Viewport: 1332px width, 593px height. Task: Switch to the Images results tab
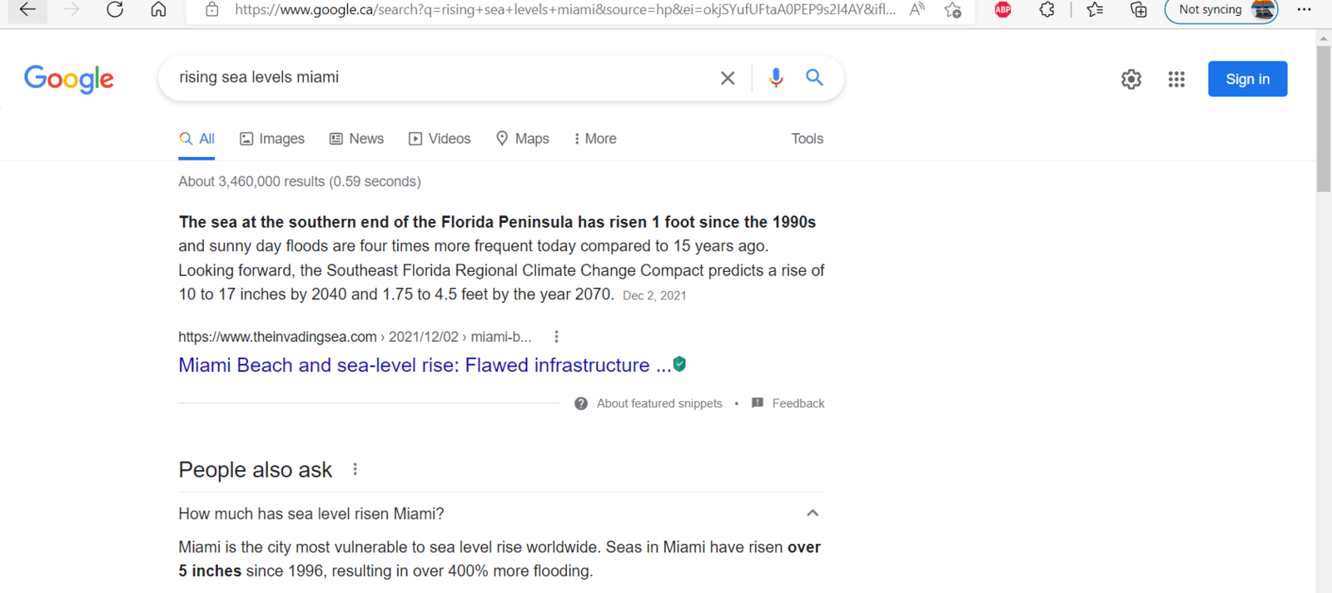[x=272, y=139]
